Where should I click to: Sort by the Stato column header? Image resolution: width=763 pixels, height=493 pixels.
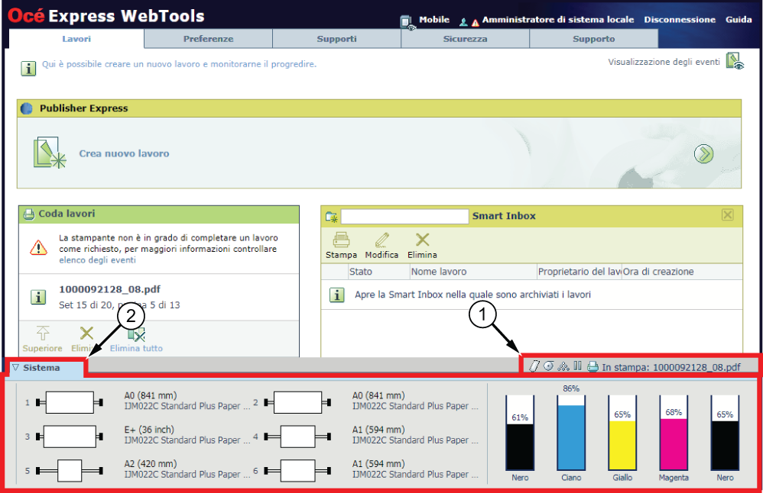pyautogui.click(x=379, y=272)
